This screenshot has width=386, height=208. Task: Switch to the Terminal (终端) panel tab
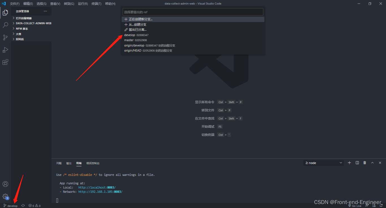[79, 163]
